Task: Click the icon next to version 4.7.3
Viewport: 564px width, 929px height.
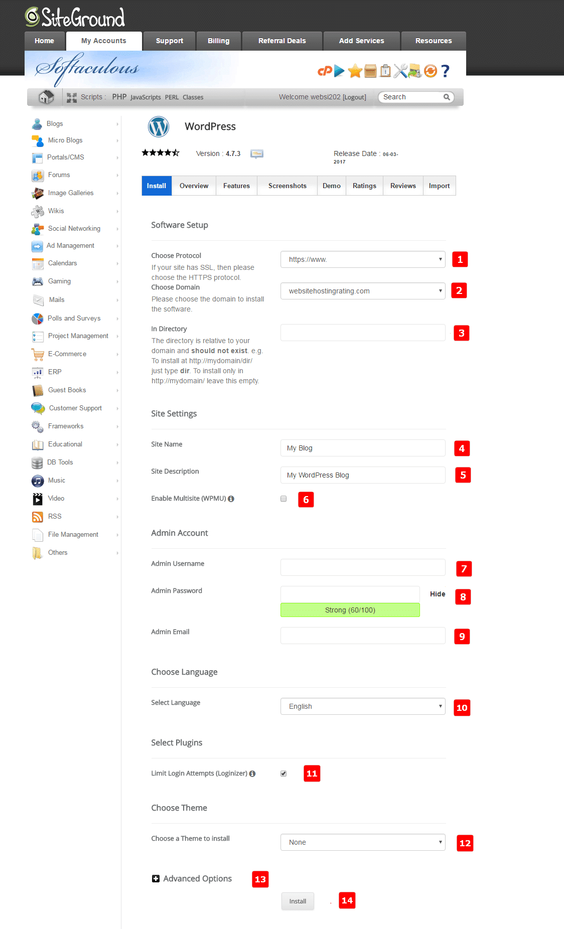Action: pos(257,153)
